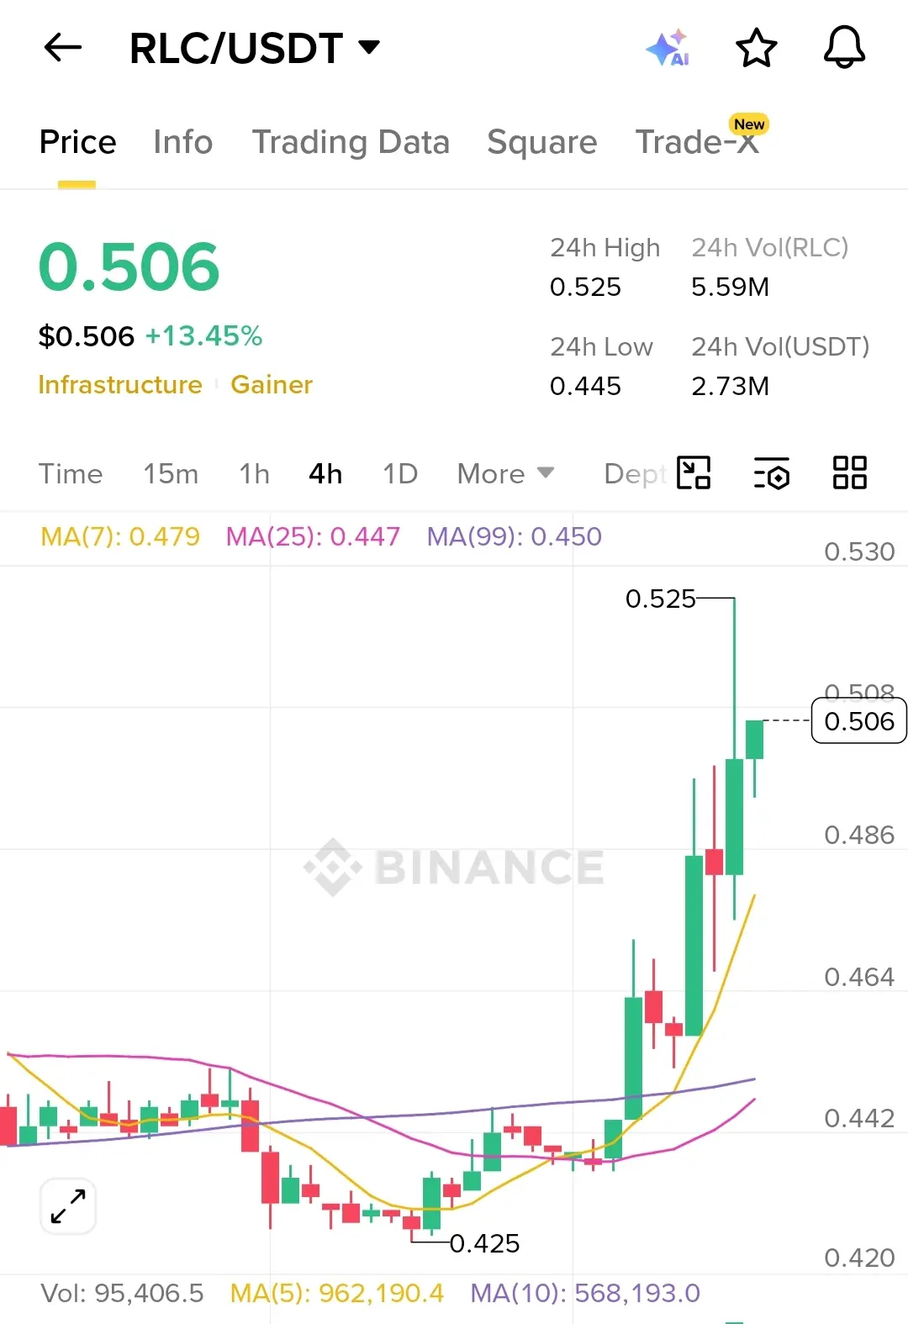Screen dimensions: 908x1324
Task: Tap the 24h Vol(USDT) value 2.73M
Action: (730, 386)
